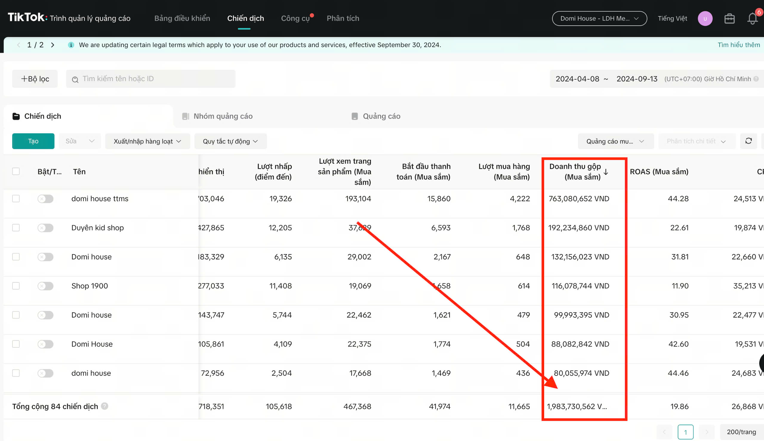
Task: Open Chiến dịch top navigation
Action: point(246,18)
